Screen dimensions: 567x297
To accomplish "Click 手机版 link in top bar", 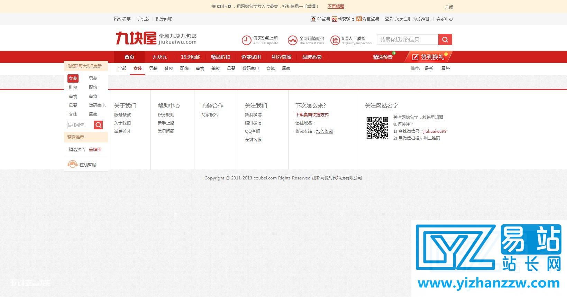I will (143, 19).
